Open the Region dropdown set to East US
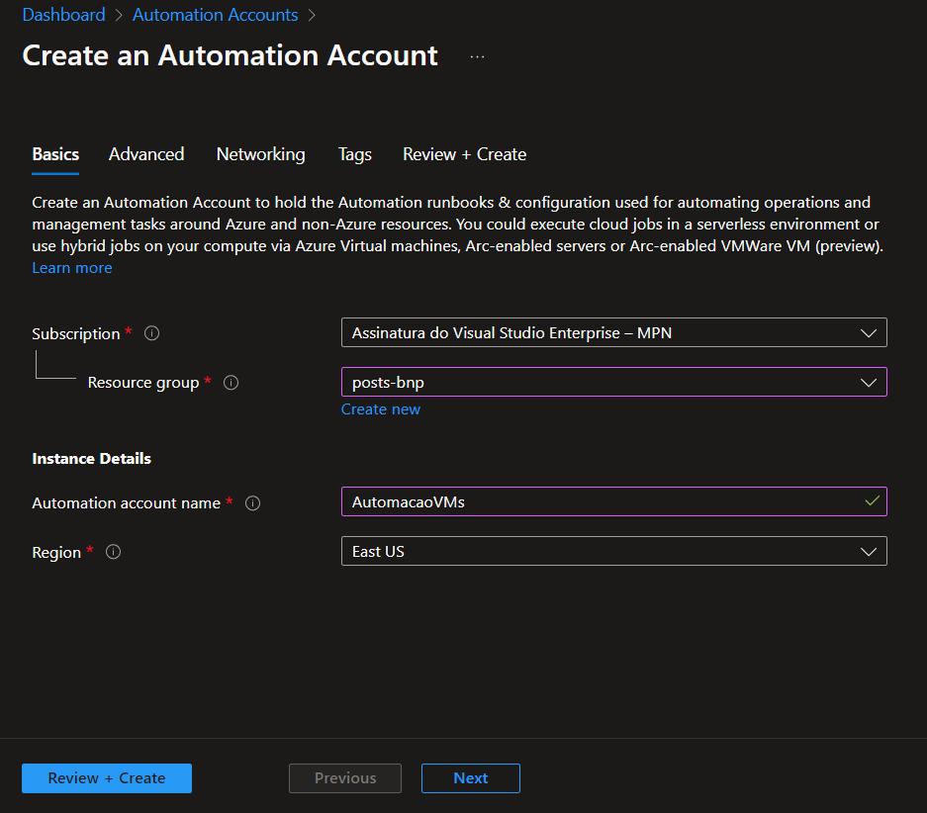 [613, 552]
